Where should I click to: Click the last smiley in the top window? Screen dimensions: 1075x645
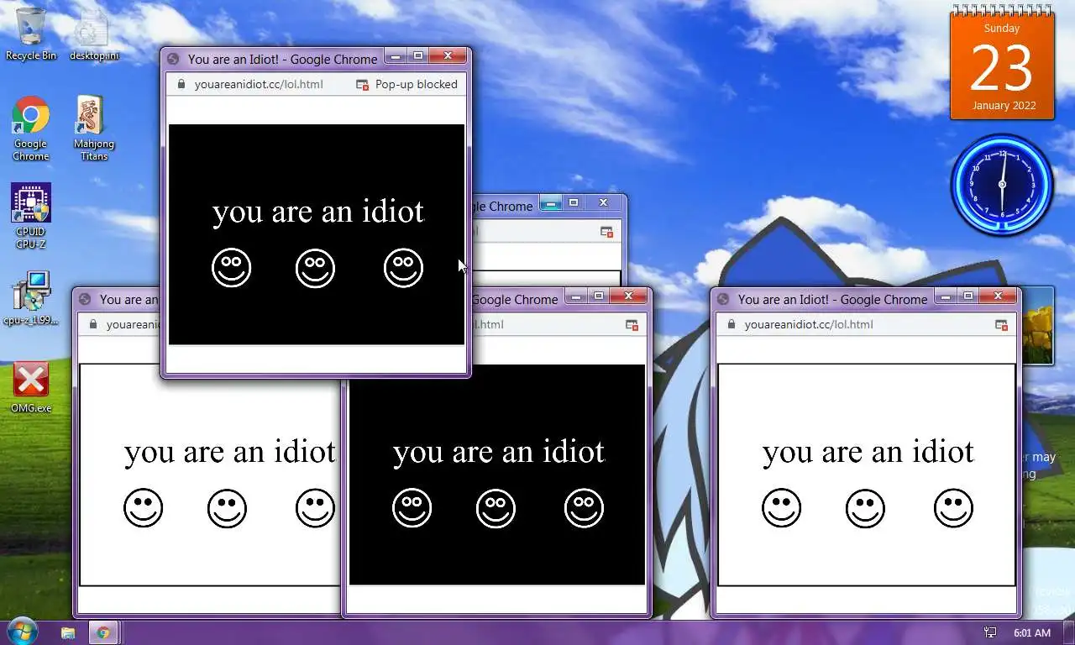403,268
